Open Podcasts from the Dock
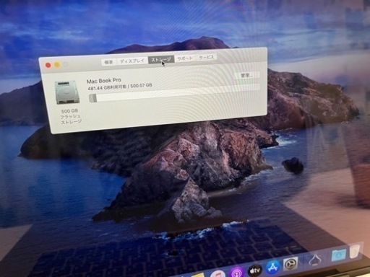370x277 pixels. (x=237, y=273)
